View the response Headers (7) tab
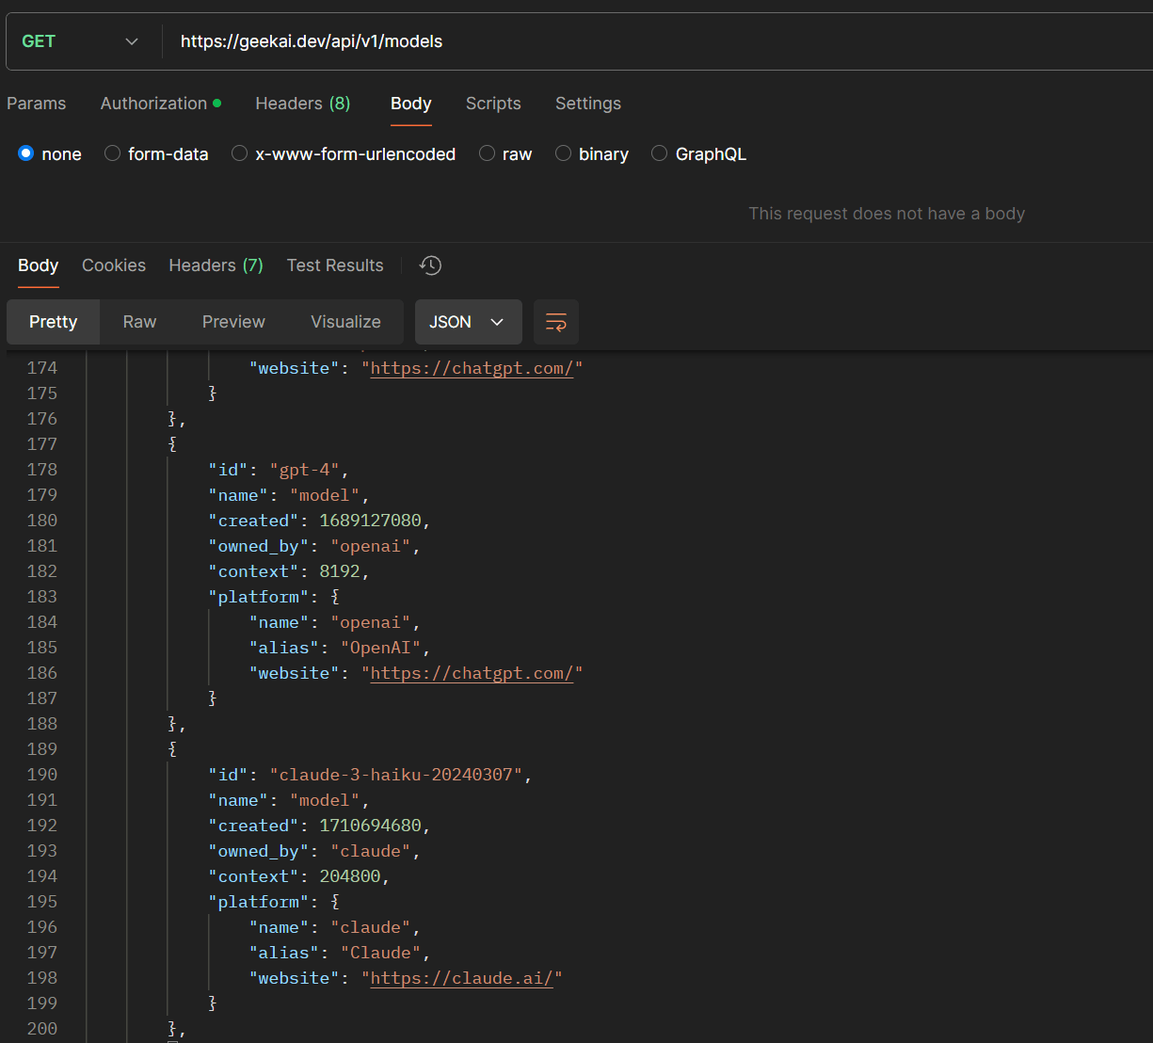 [x=216, y=265]
